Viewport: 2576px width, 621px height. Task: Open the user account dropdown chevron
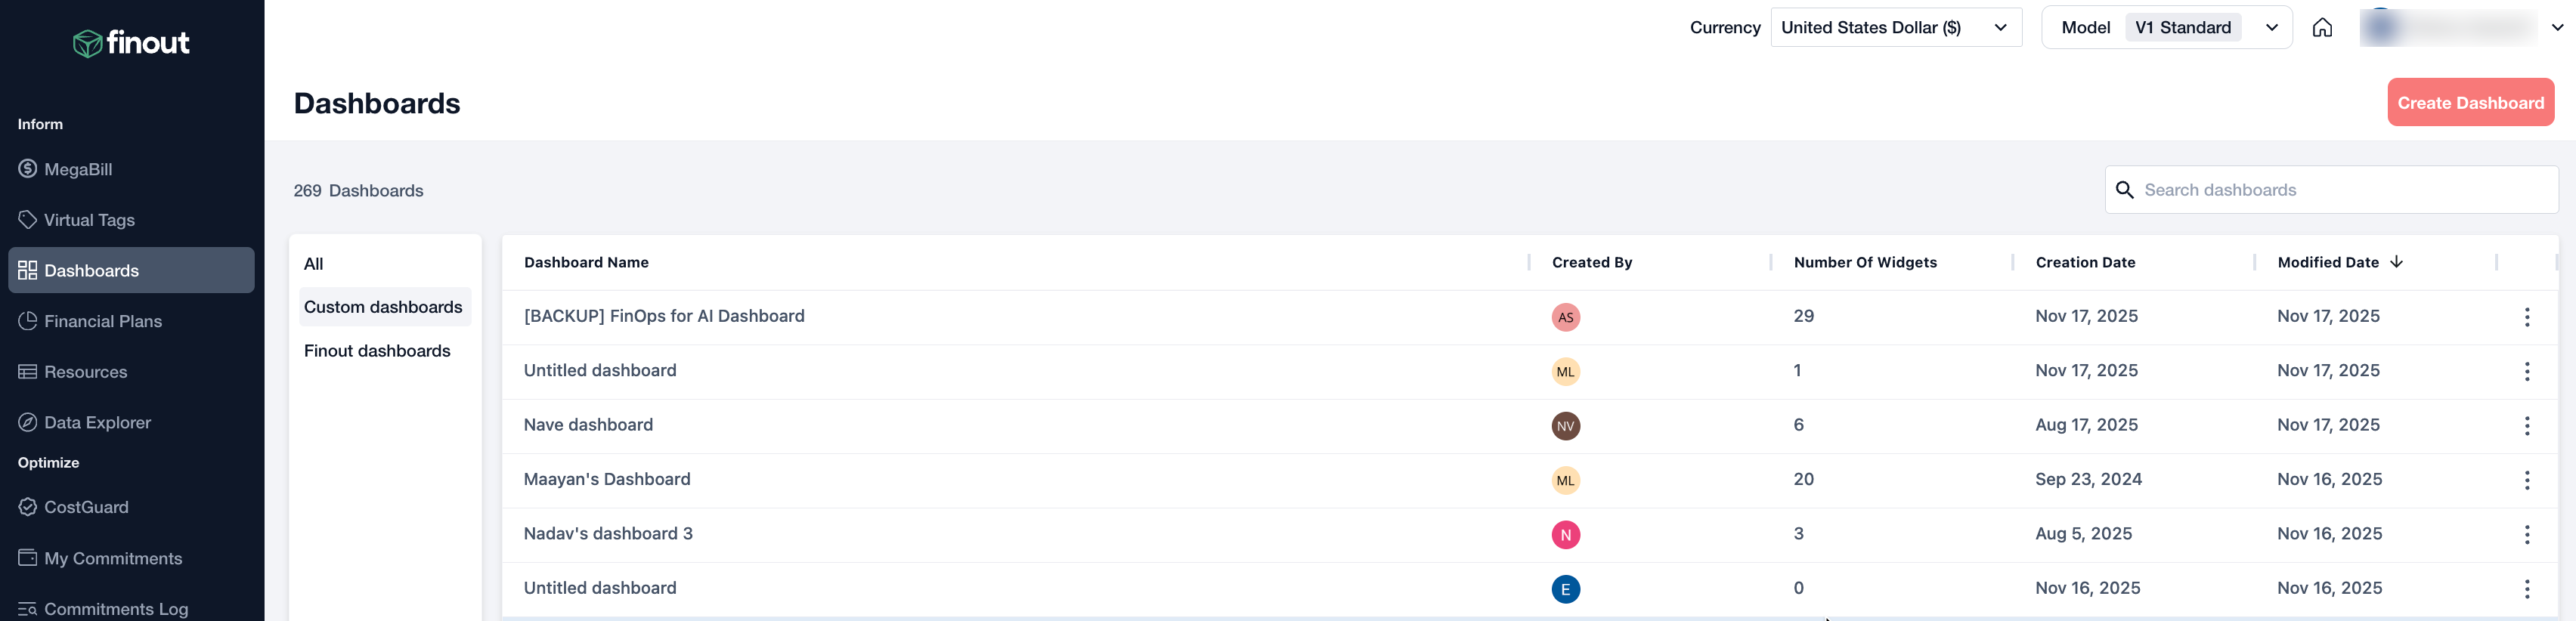(2557, 28)
